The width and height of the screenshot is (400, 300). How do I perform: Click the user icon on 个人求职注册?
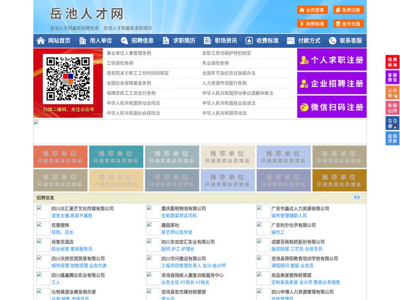click(304, 60)
